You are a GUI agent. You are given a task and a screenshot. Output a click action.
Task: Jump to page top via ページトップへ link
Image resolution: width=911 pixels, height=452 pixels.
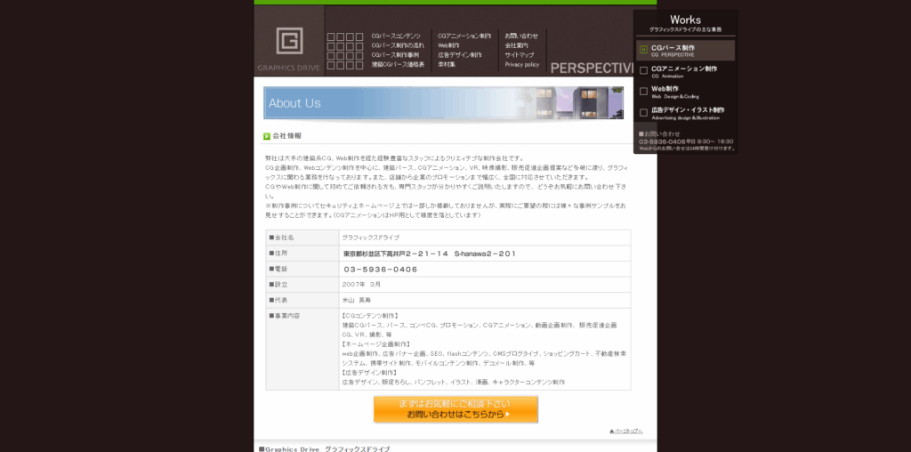[x=625, y=431]
